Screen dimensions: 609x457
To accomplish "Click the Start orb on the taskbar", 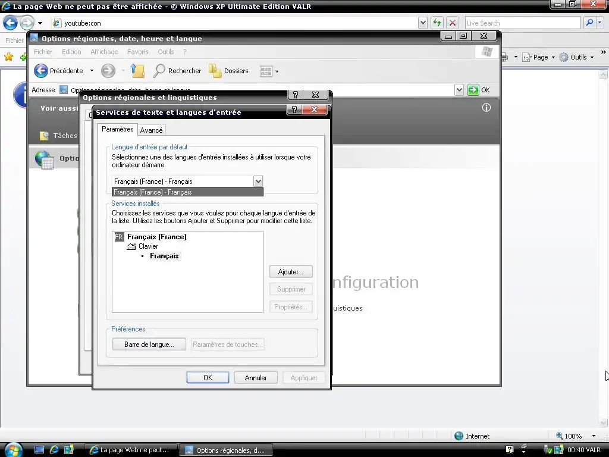I will (13, 450).
